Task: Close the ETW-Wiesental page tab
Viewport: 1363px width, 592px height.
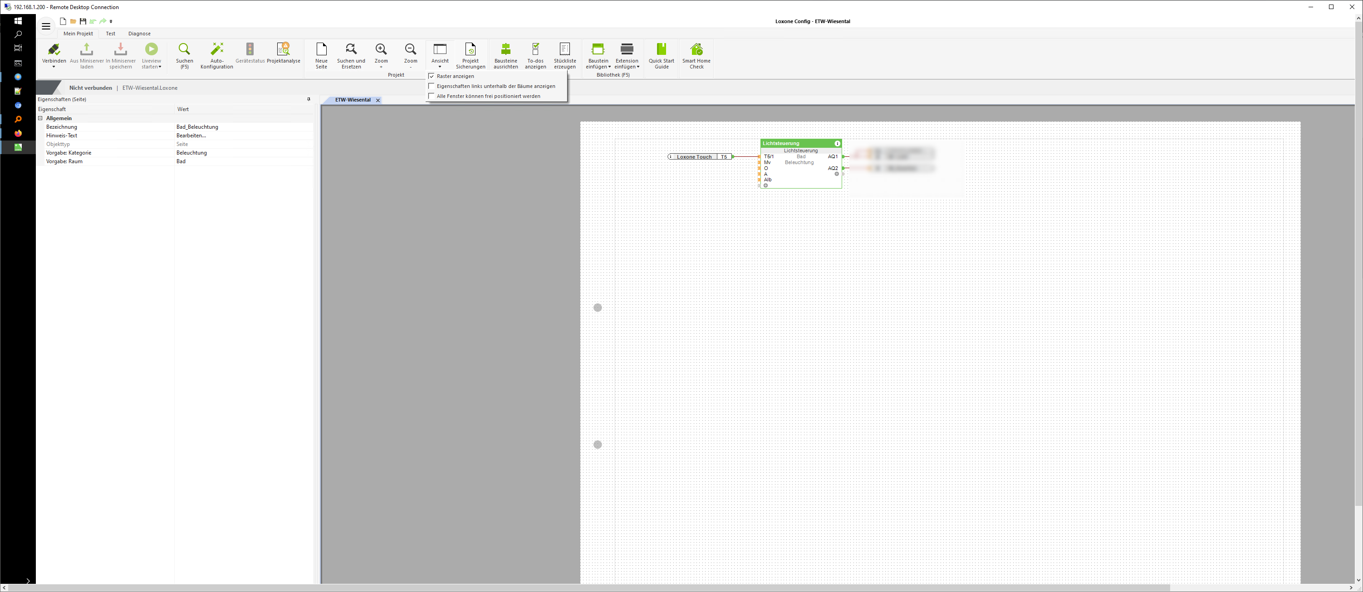Action: [x=378, y=101]
